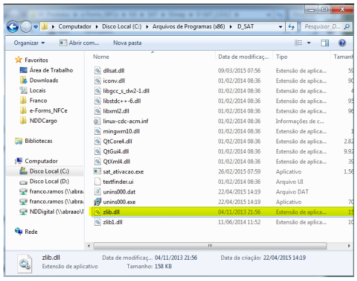Screen dimensions: 357x281
Task: Click the sat_ativacao.exe application icon
Action: point(98,172)
